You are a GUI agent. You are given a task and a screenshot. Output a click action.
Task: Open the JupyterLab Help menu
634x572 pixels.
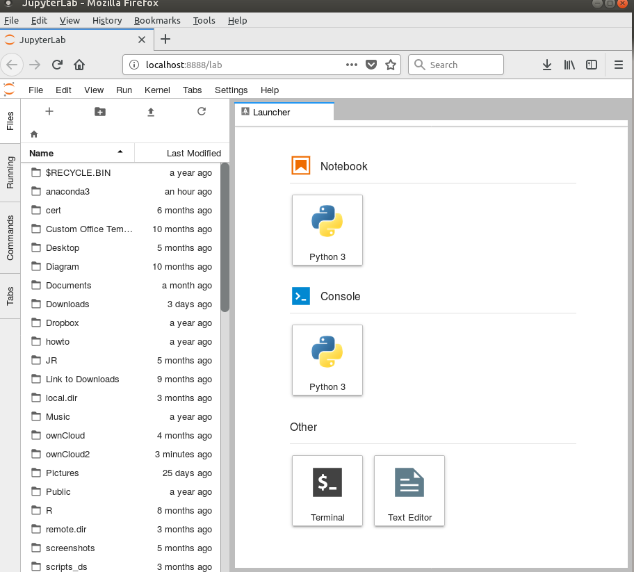pyautogui.click(x=270, y=90)
